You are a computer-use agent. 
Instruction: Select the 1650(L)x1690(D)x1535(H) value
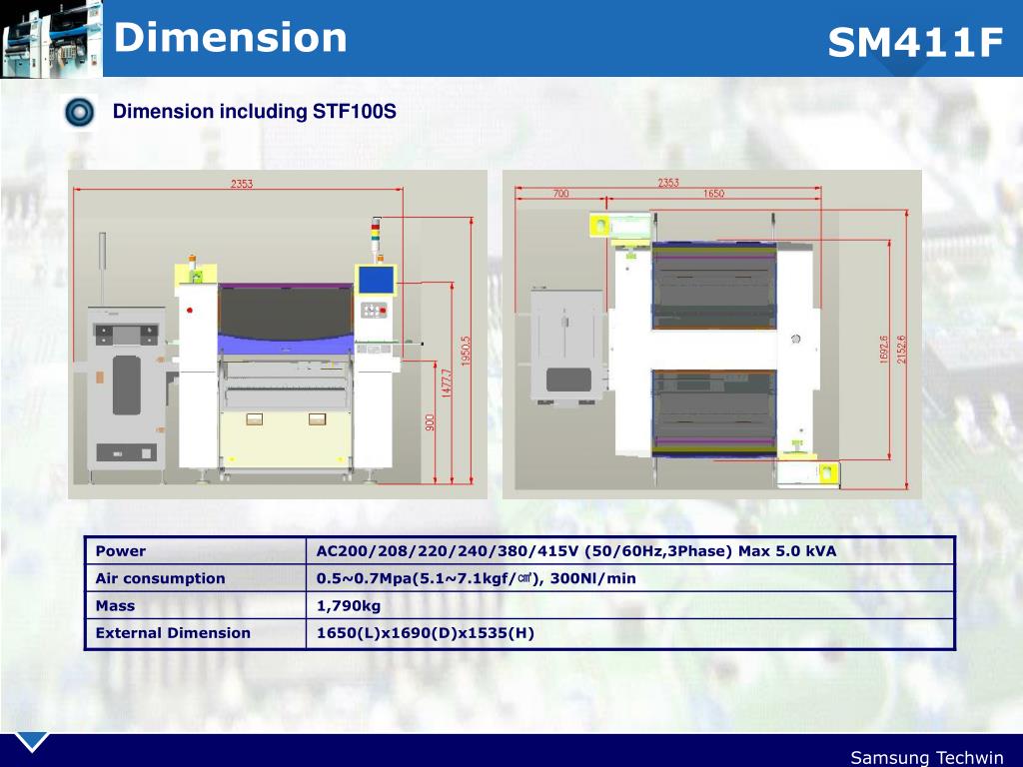(x=426, y=633)
